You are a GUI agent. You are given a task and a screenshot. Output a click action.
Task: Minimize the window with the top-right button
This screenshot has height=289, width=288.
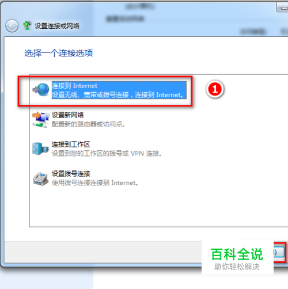282,7
